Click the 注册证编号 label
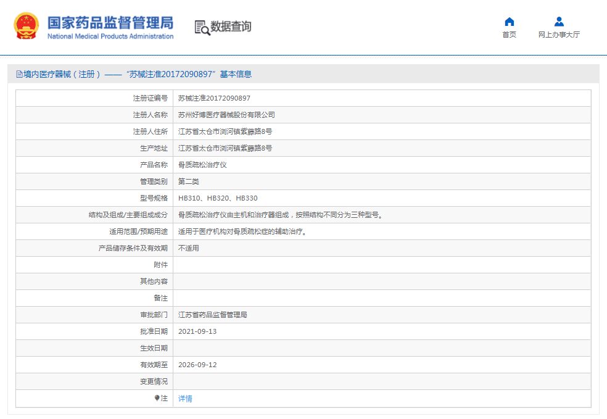The image size is (607, 419). click(x=150, y=98)
